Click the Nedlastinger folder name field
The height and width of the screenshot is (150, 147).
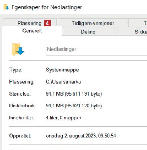click(x=96, y=50)
